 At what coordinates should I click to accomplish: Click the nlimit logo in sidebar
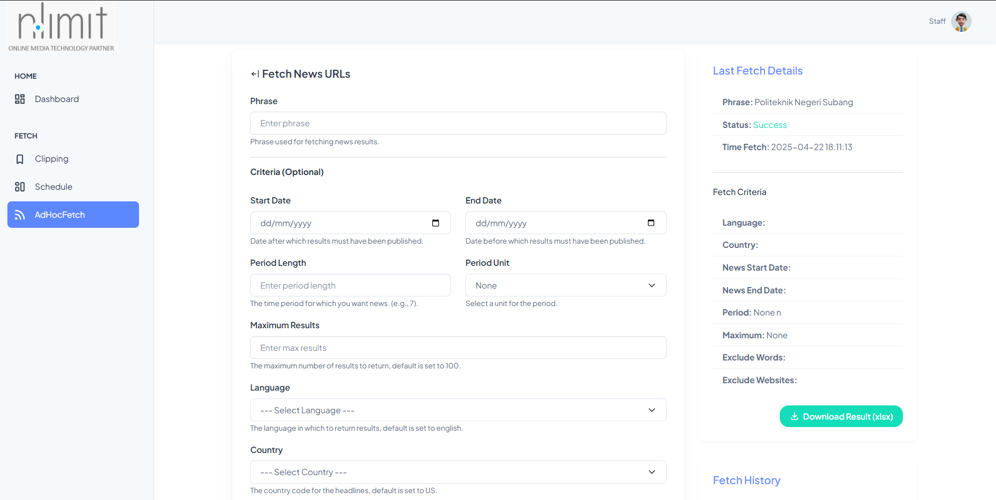pyautogui.click(x=61, y=26)
